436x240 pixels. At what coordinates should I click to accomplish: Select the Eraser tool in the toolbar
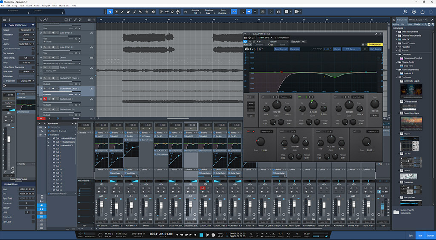tap(129, 11)
